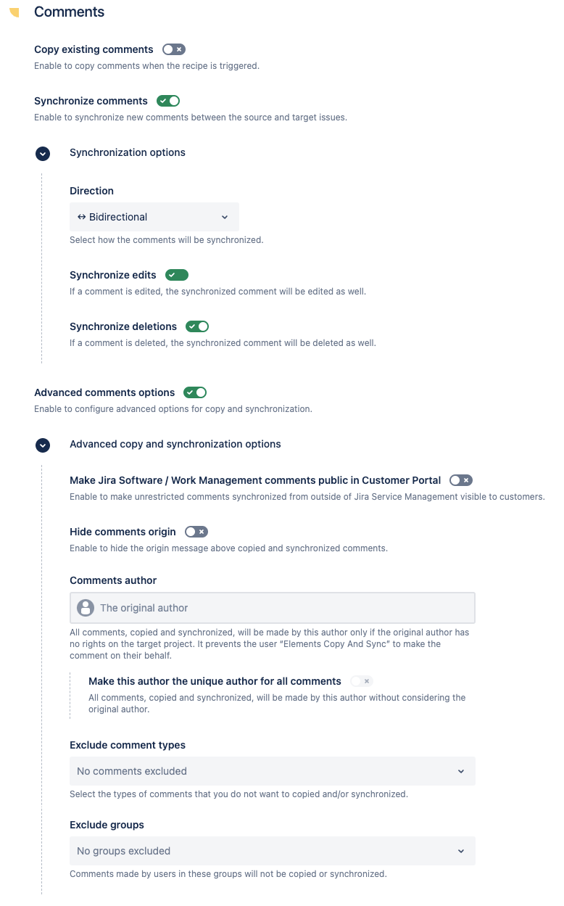Open the Exclude groups dropdown
564x906 pixels.
tap(272, 850)
